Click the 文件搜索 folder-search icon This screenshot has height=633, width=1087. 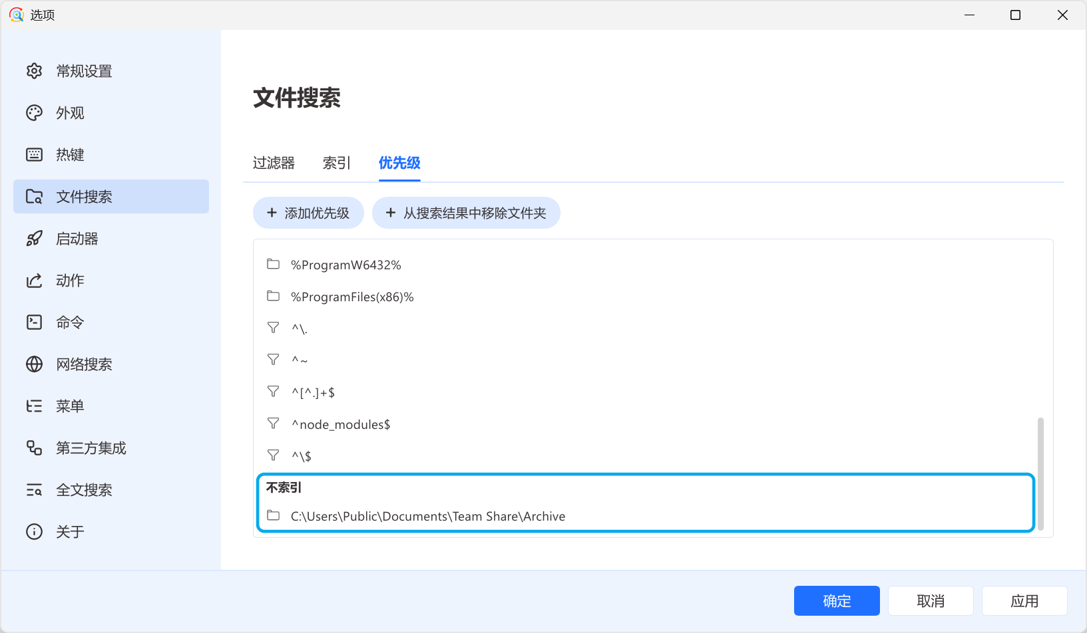(x=34, y=197)
